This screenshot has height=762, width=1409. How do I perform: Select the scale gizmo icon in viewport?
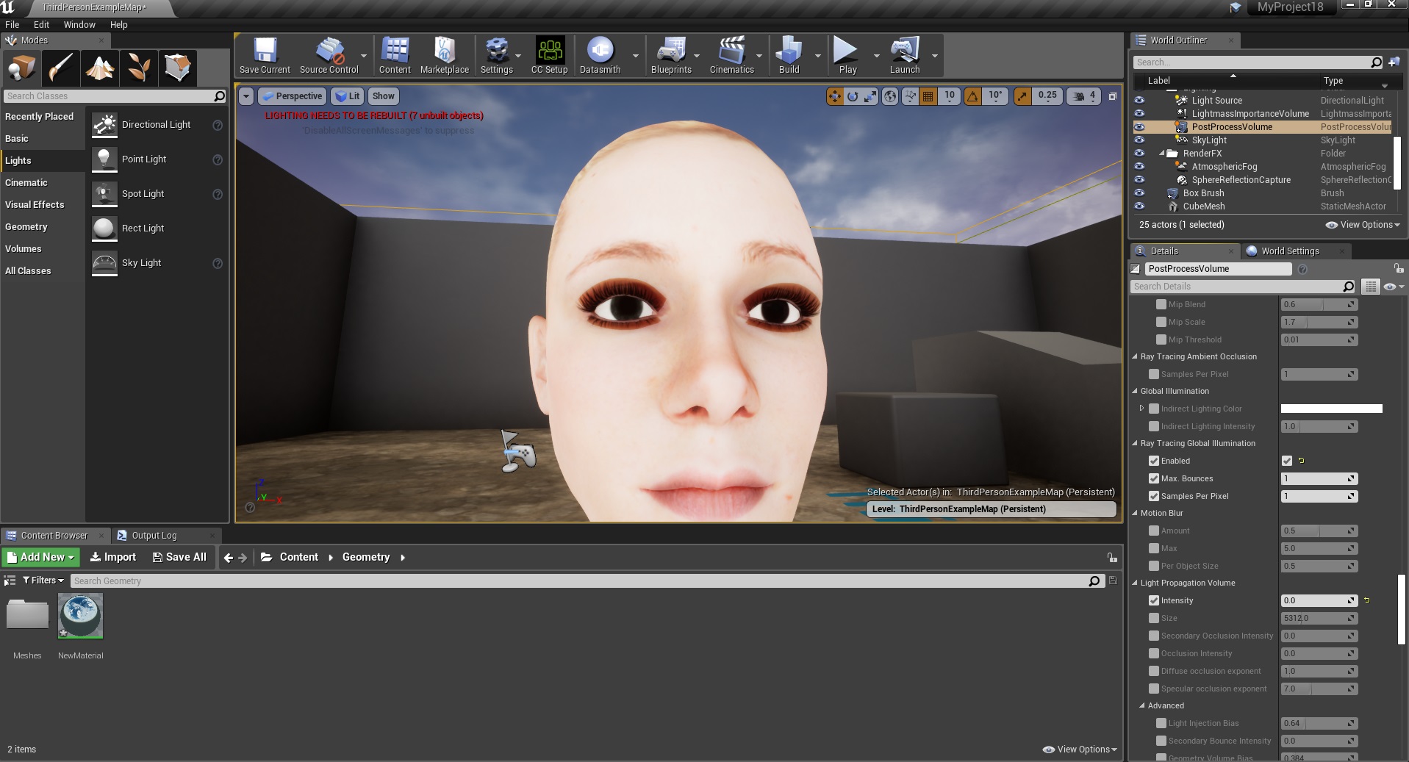(x=870, y=96)
